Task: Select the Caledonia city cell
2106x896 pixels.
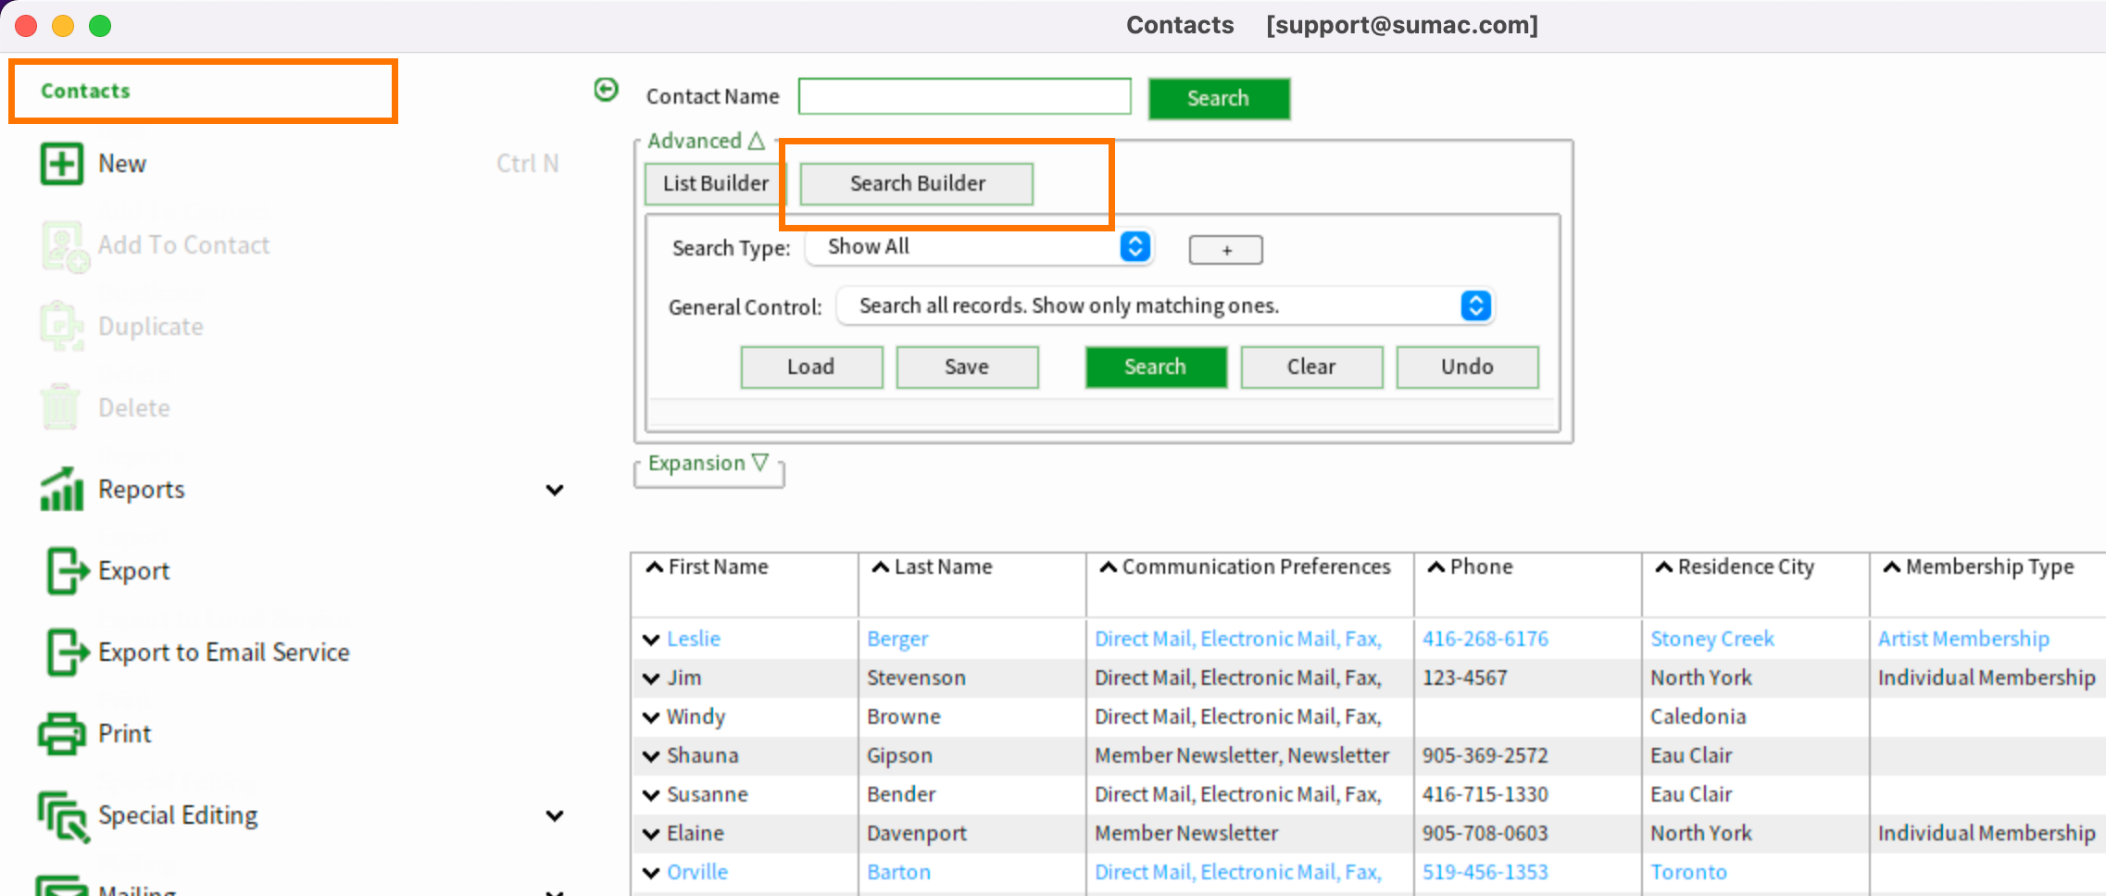Action: [x=1699, y=716]
